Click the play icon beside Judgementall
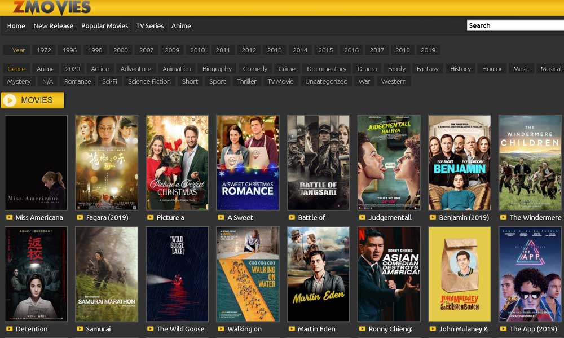Image resolution: width=564 pixels, height=338 pixels. 362,217
